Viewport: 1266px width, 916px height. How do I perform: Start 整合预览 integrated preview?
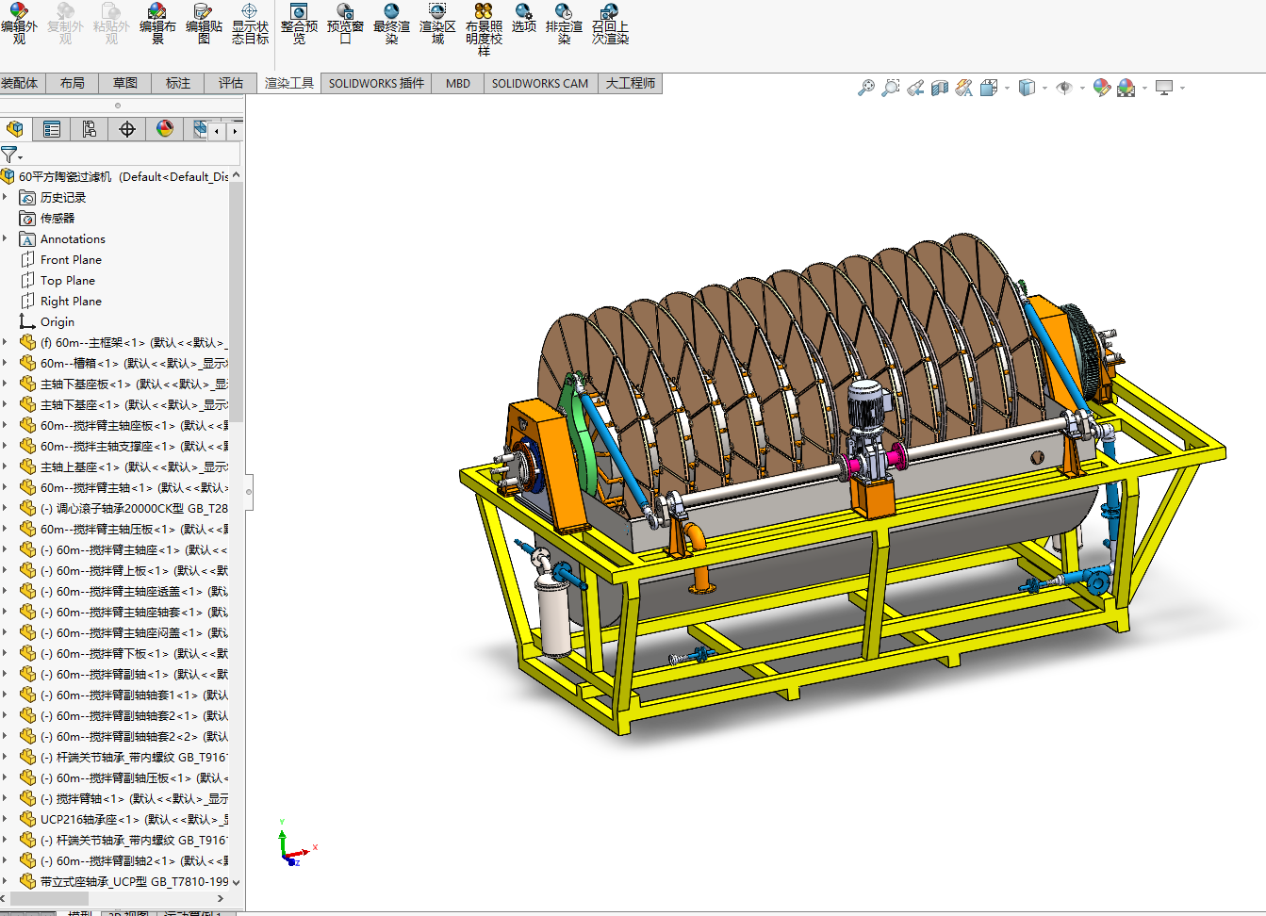pyautogui.click(x=299, y=23)
